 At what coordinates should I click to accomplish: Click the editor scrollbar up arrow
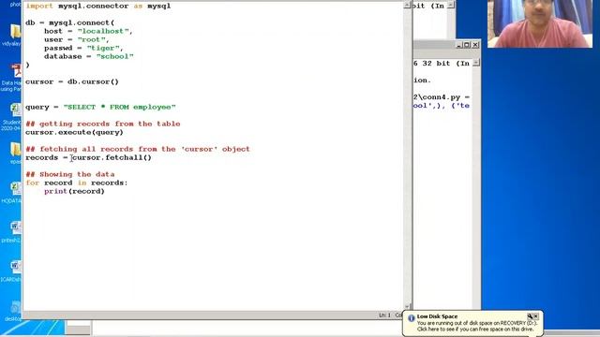click(407, 5)
